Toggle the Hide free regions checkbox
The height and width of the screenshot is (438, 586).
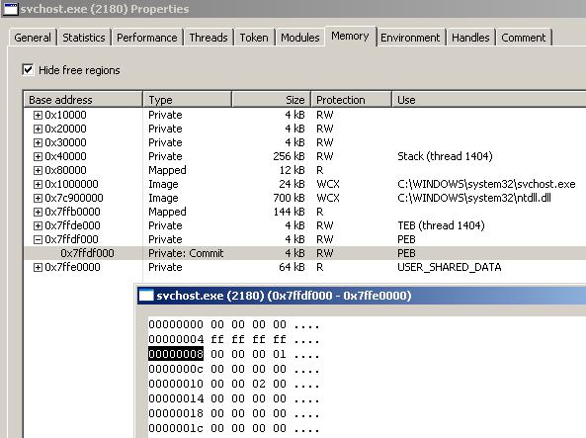coord(28,69)
